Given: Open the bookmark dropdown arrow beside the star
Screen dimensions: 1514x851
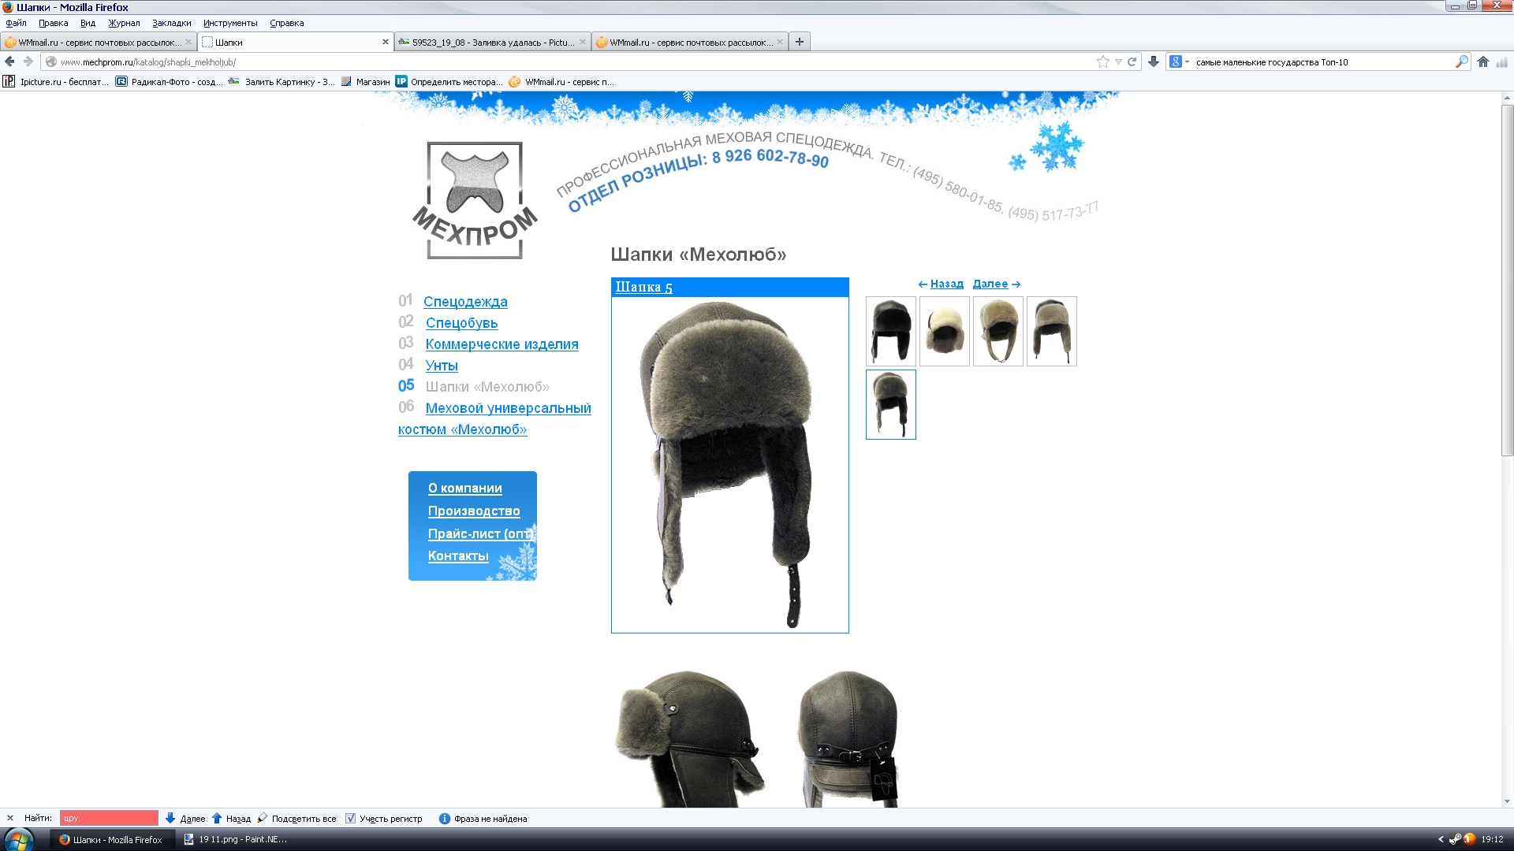Looking at the screenshot, I should pos(1117,61).
